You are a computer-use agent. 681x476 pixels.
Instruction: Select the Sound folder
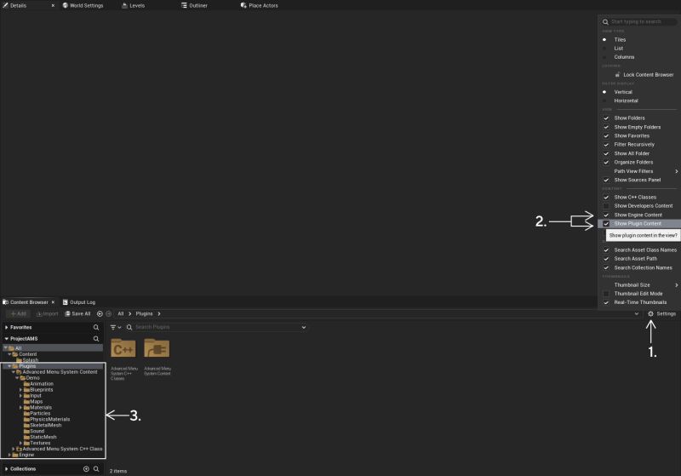coord(37,431)
